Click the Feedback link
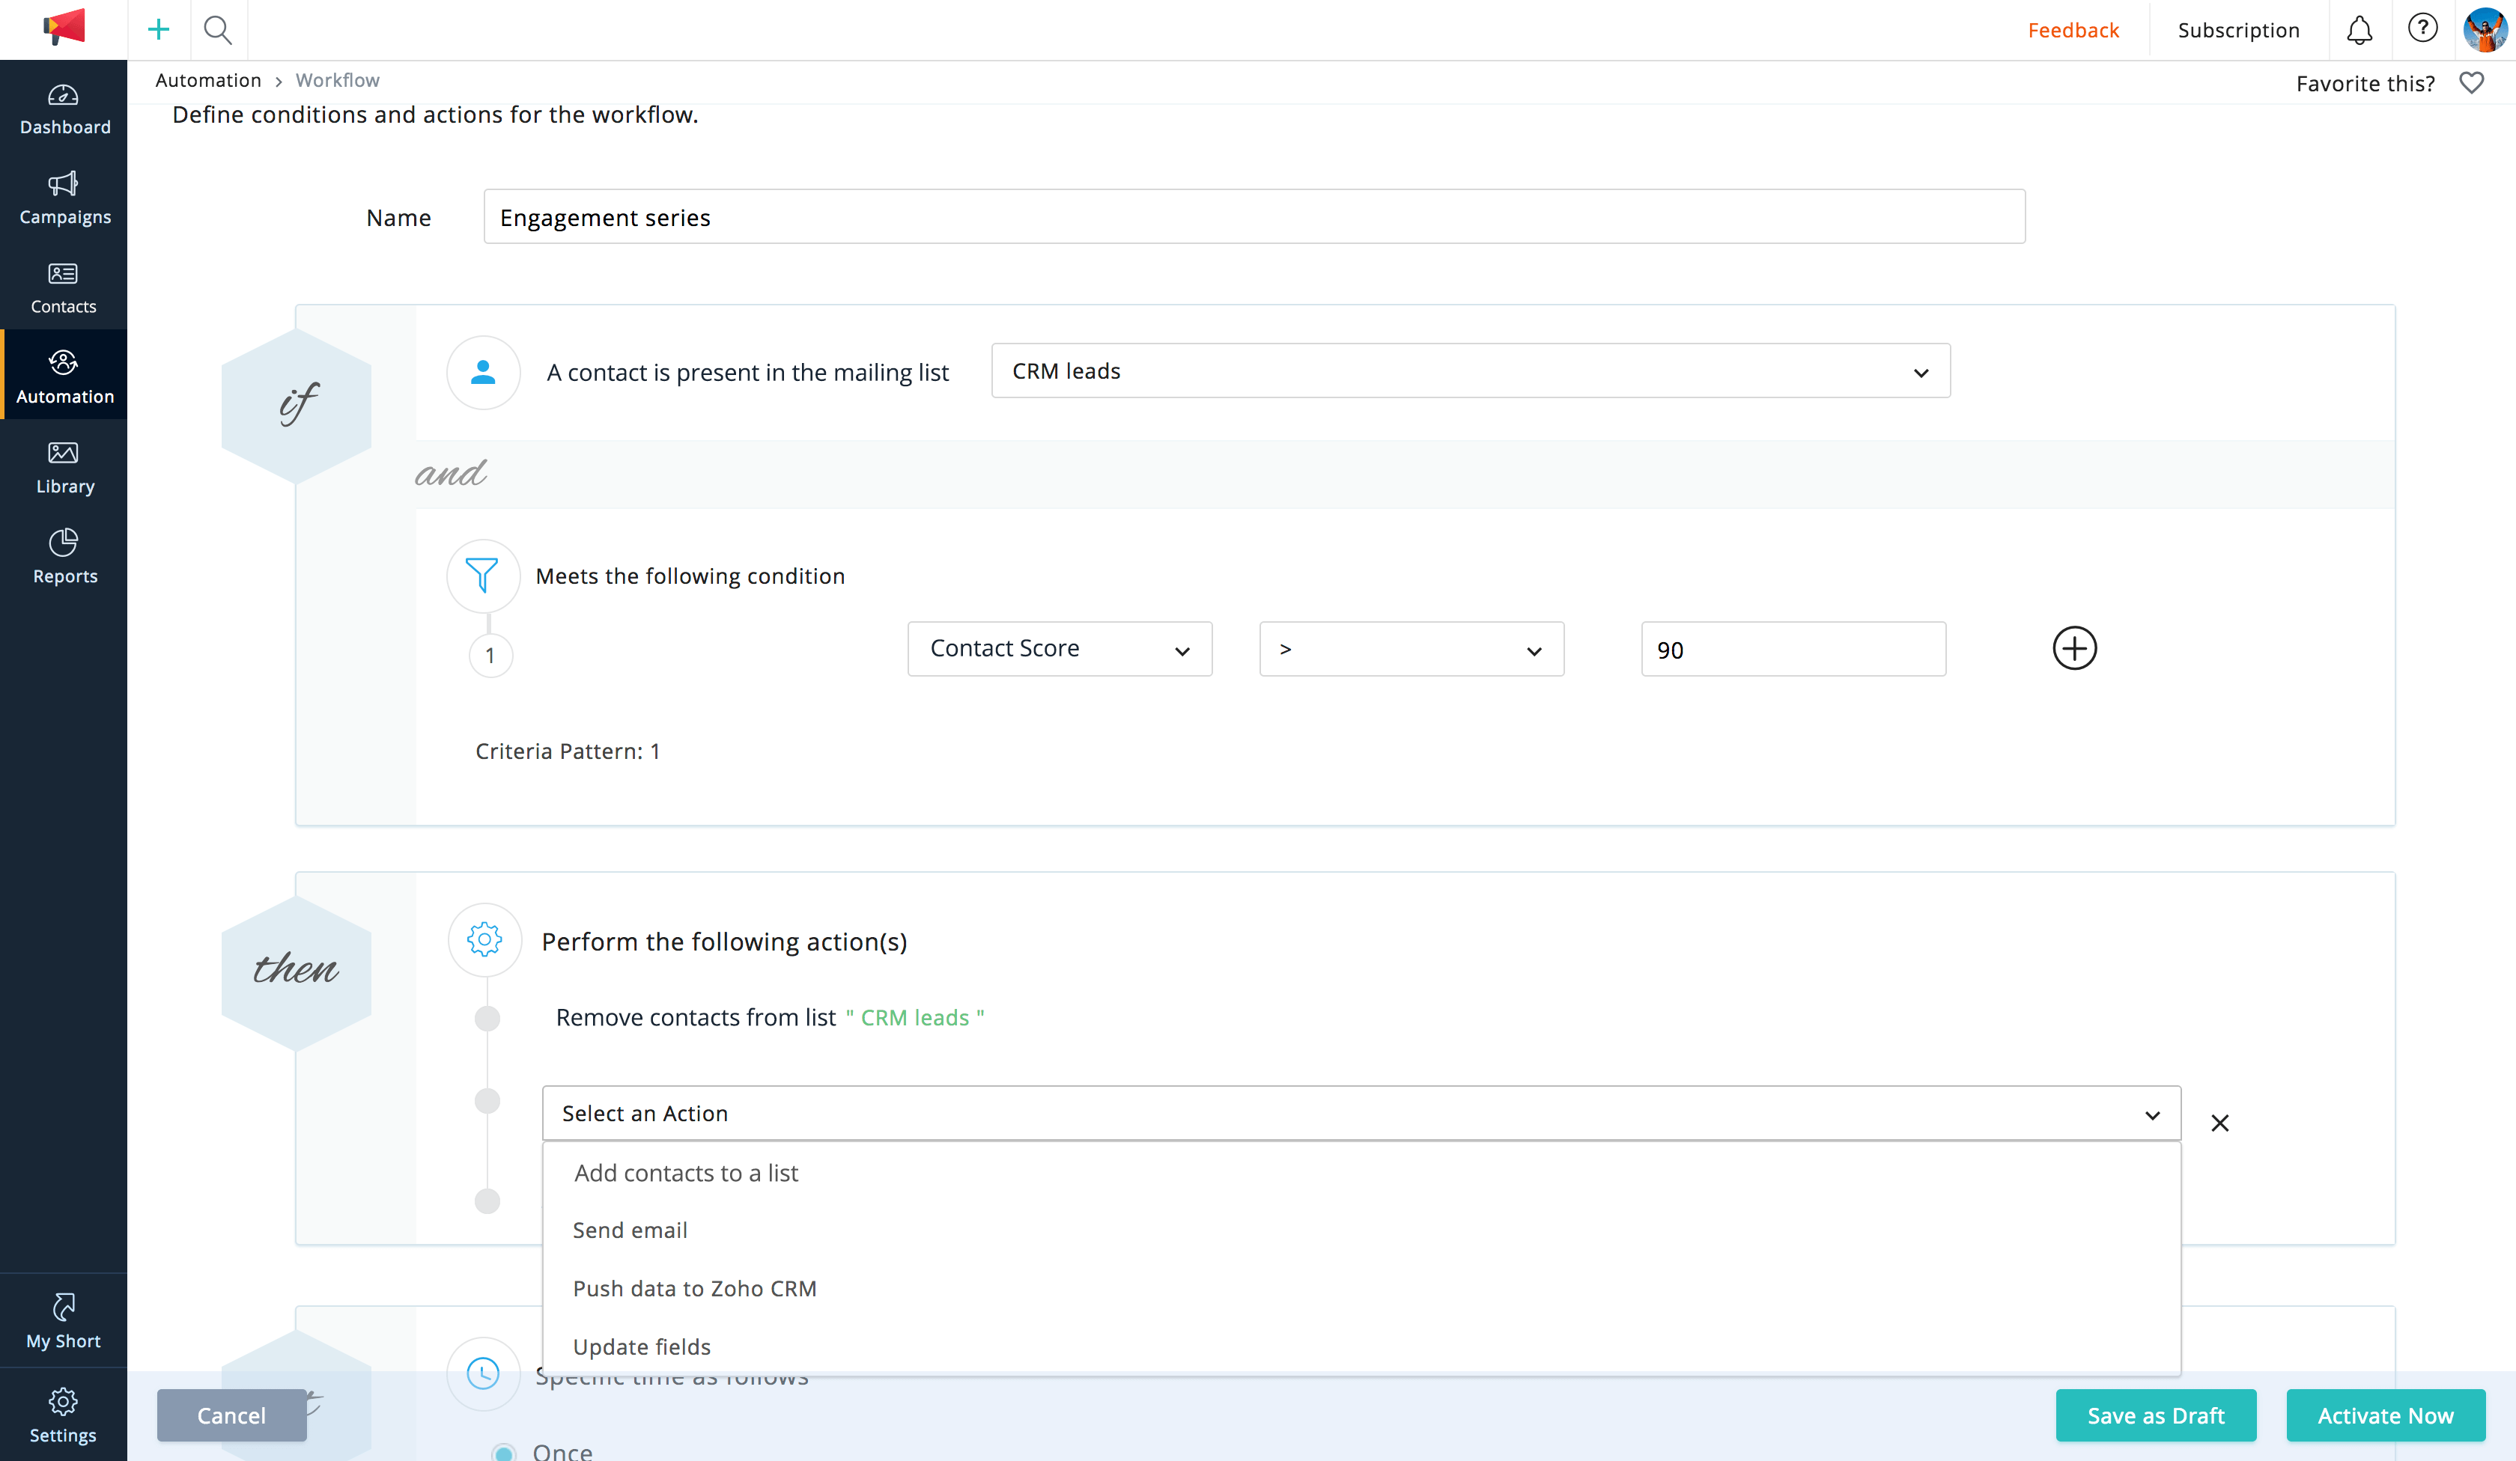The image size is (2516, 1461). [2073, 30]
